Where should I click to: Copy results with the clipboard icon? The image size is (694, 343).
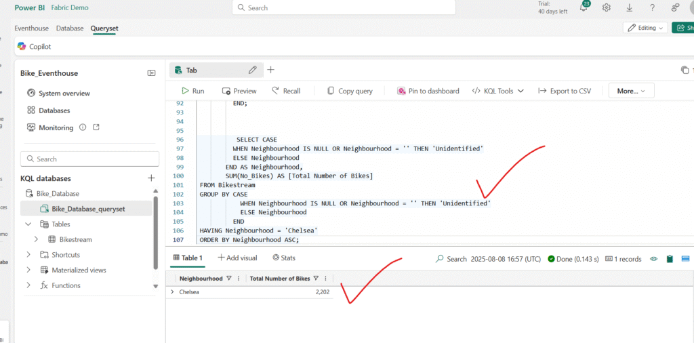(x=670, y=259)
